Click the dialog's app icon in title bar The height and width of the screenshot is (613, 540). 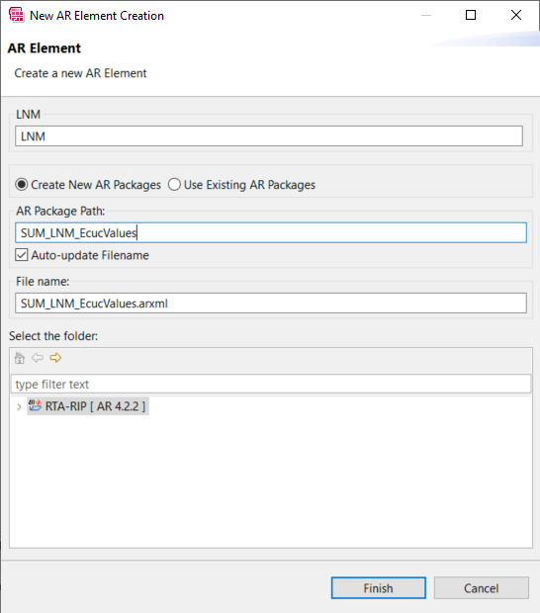point(17,15)
